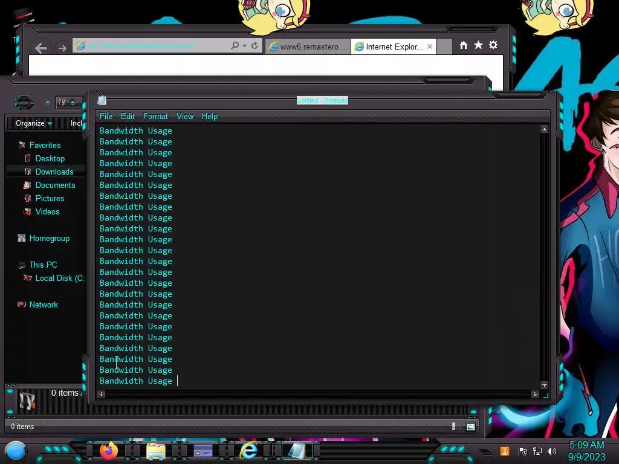This screenshot has height=464, width=619.
Task: Click the Explorer address path box
Action: (x=69, y=103)
